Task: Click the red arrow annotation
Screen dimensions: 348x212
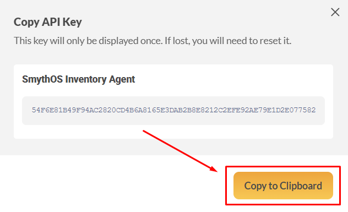Action: click(180, 151)
